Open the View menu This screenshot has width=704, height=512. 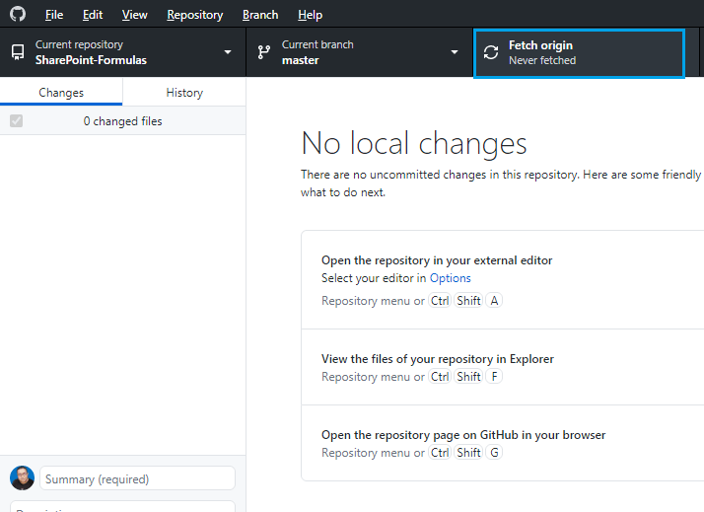[135, 15]
